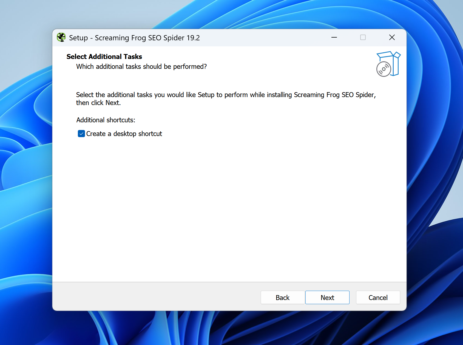
Task: Close the Setup wizard window
Action: pos(392,37)
